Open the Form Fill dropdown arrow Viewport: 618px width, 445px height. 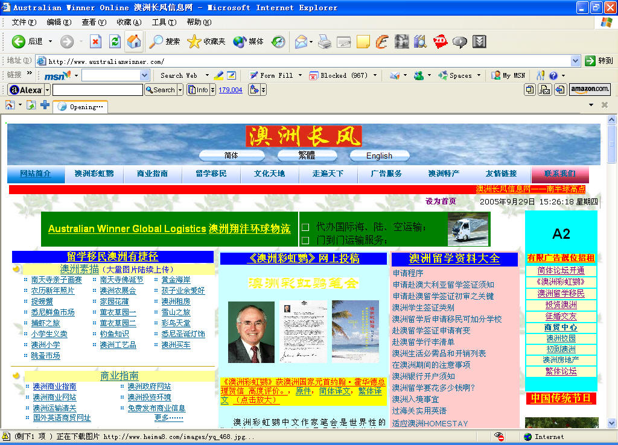300,75
